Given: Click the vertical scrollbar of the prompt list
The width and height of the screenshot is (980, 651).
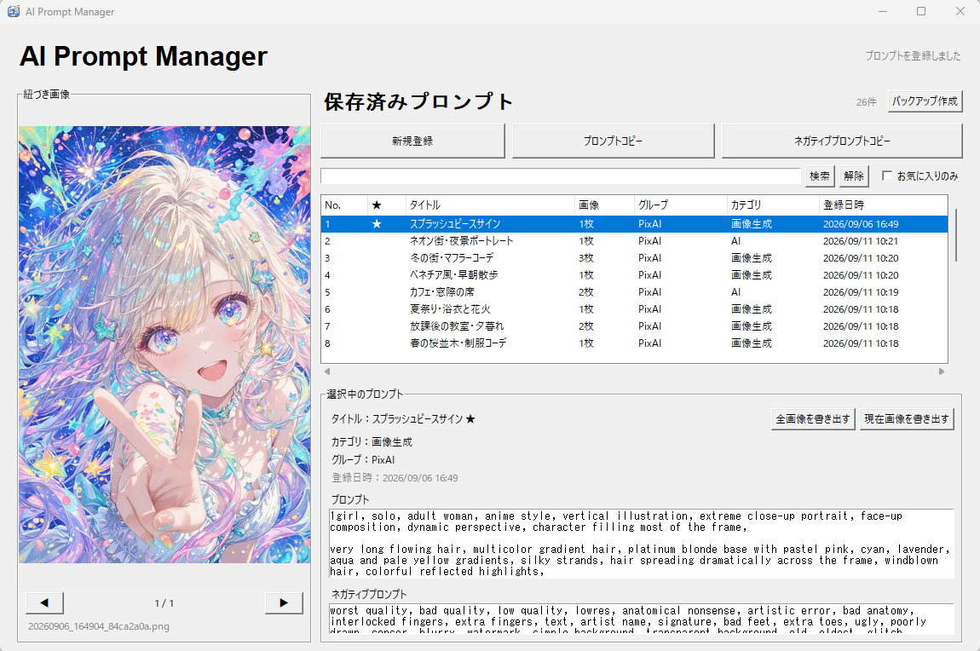Looking at the screenshot, I should [955, 235].
